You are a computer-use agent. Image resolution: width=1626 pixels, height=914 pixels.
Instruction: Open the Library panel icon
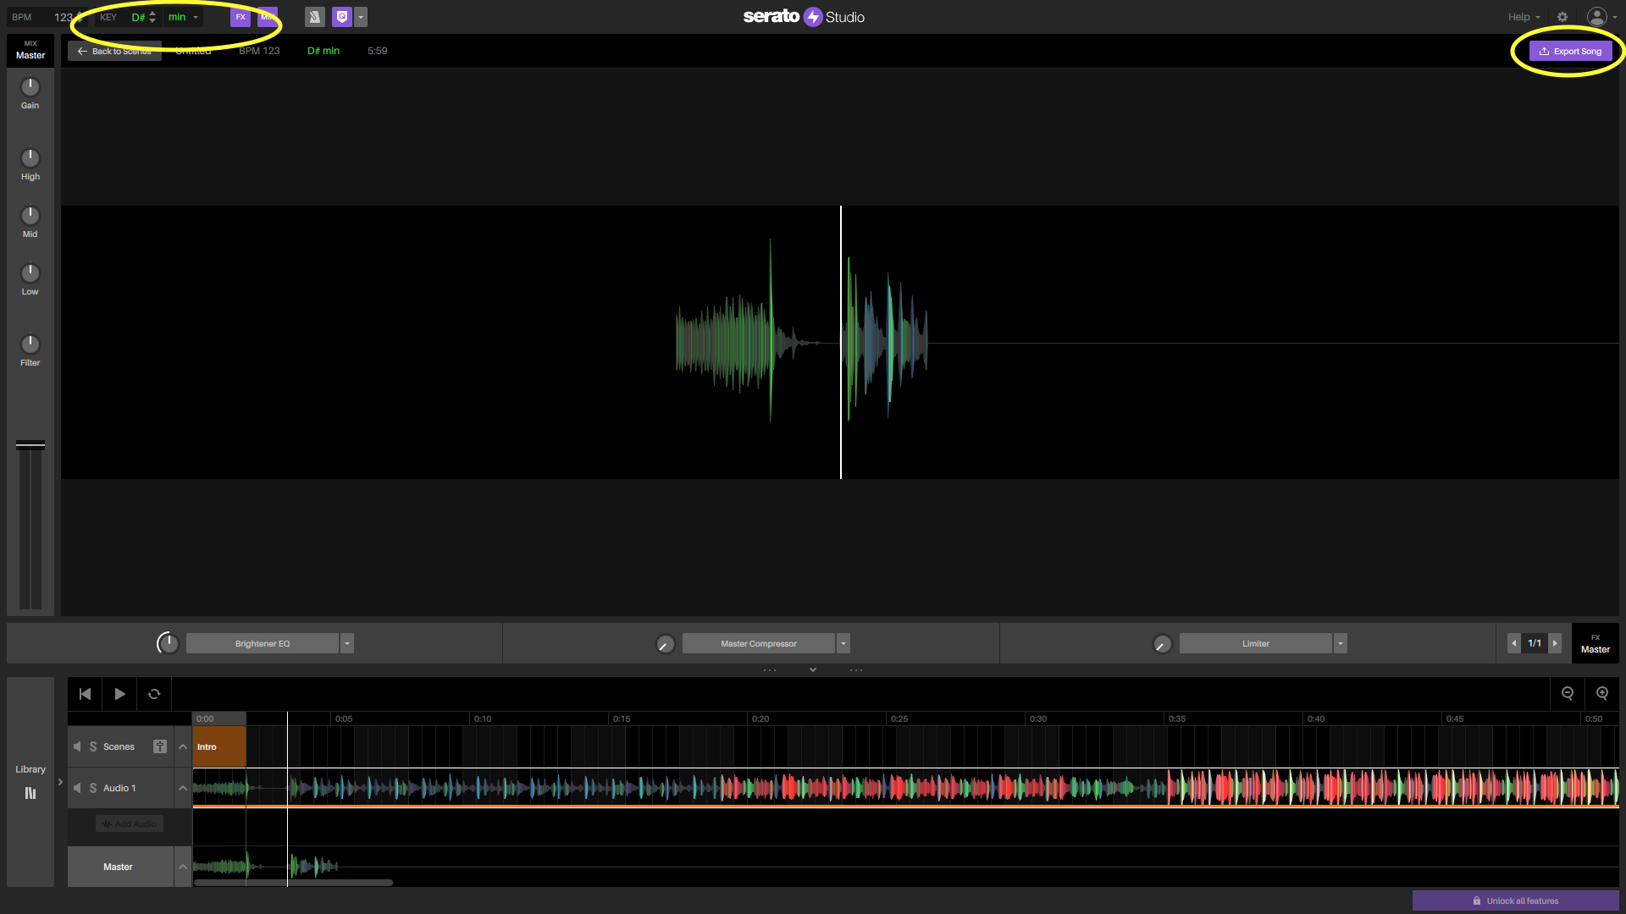coord(30,793)
